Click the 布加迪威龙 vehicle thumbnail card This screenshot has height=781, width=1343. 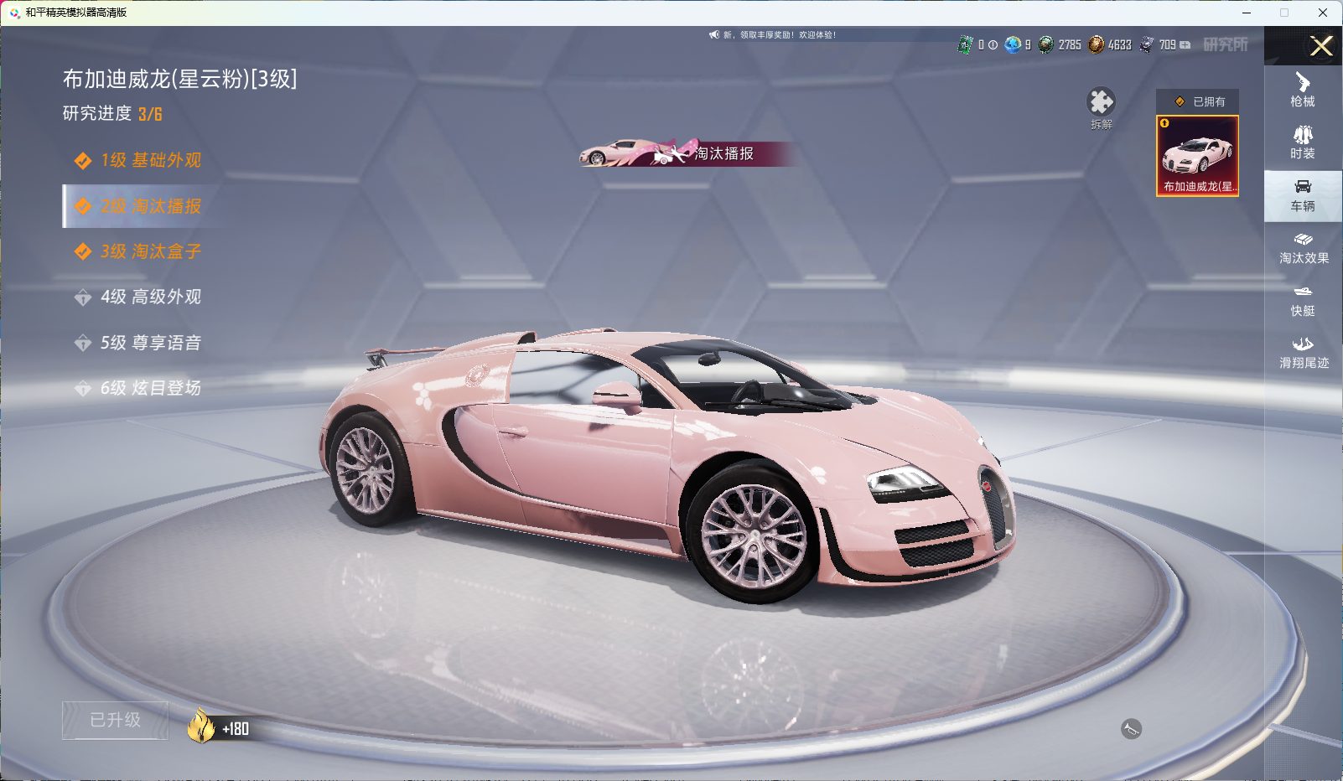tap(1197, 156)
